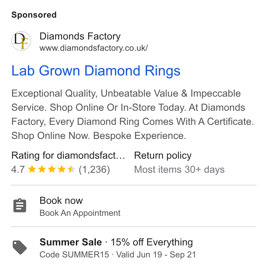Click the gold star rating icons

pos(51,169)
